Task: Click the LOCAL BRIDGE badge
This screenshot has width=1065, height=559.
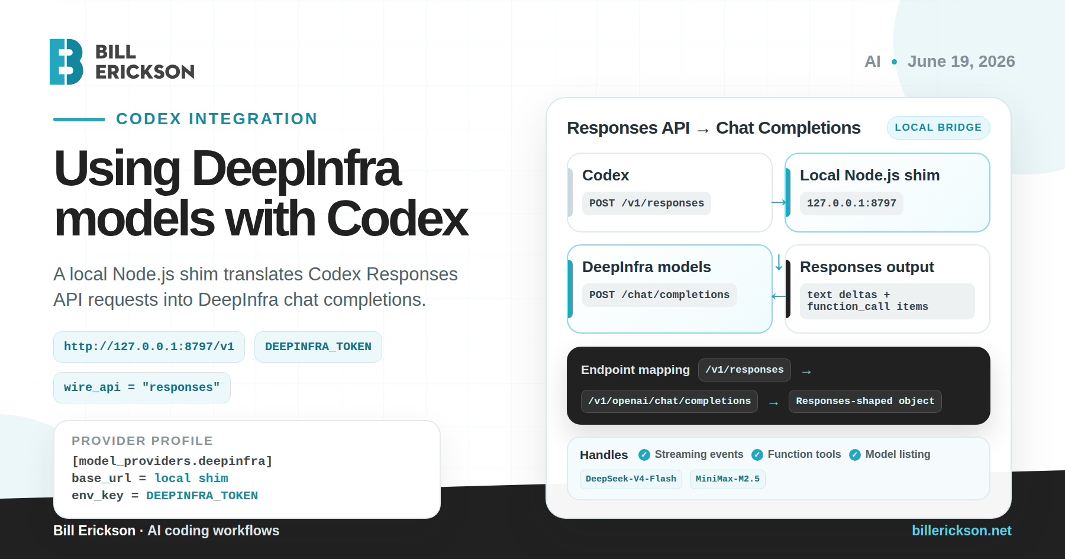Action: [x=938, y=128]
